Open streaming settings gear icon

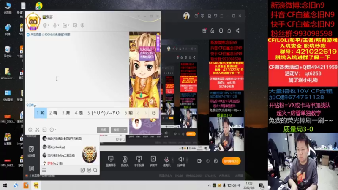pos(216,161)
